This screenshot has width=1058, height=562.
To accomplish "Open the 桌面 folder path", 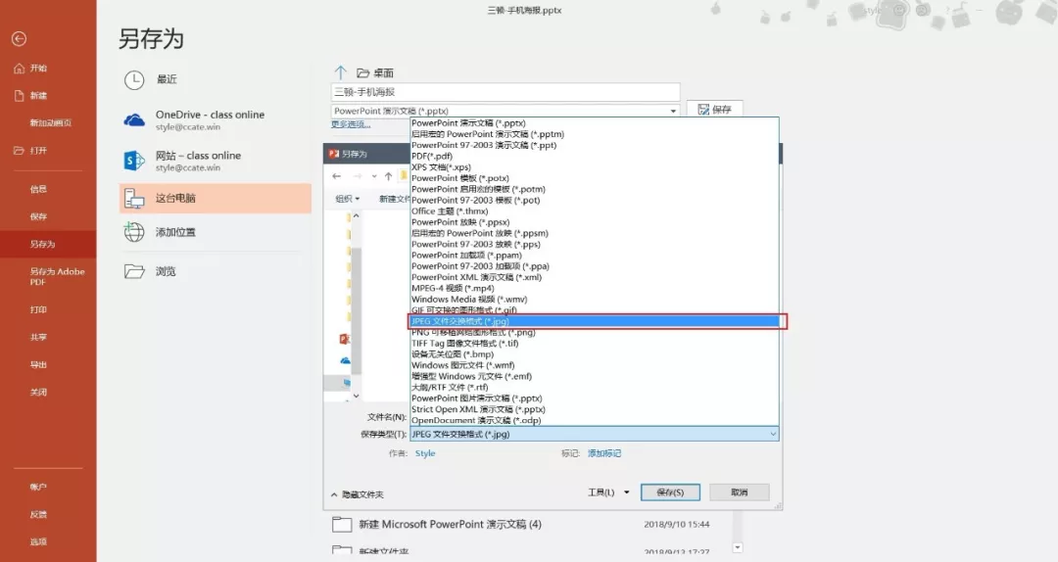I will [x=376, y=72].
